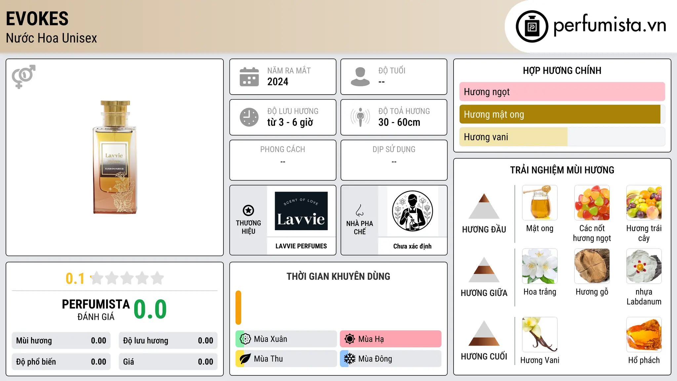Click the calendar icon beside Năm ra mắt
The width and height of the screenshot is (677, 381).
point(249,77)
